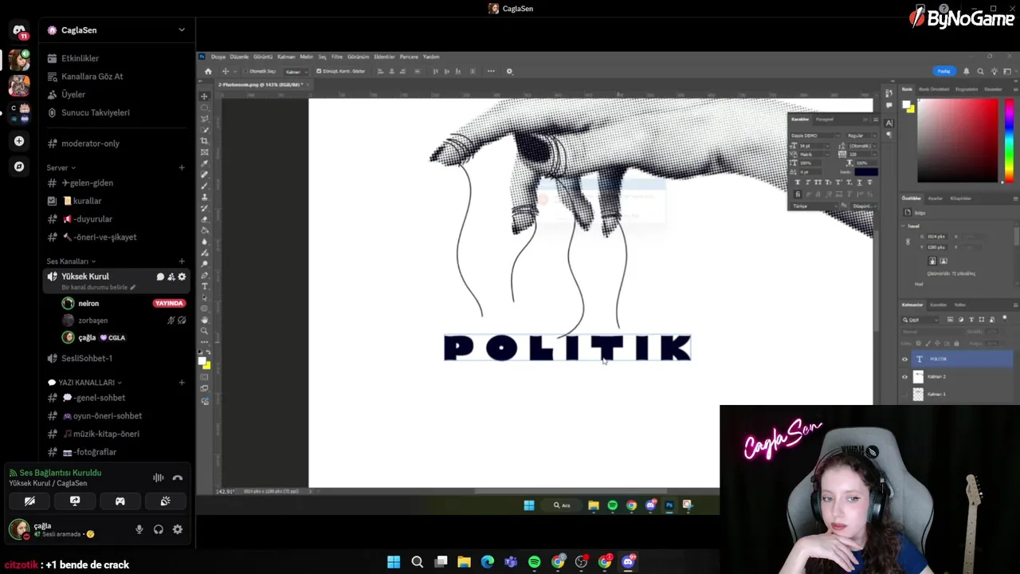The height and width of the screenshot is (574, 1020).
Task: Add a server with the plus icon
Action: coord(19,141)
